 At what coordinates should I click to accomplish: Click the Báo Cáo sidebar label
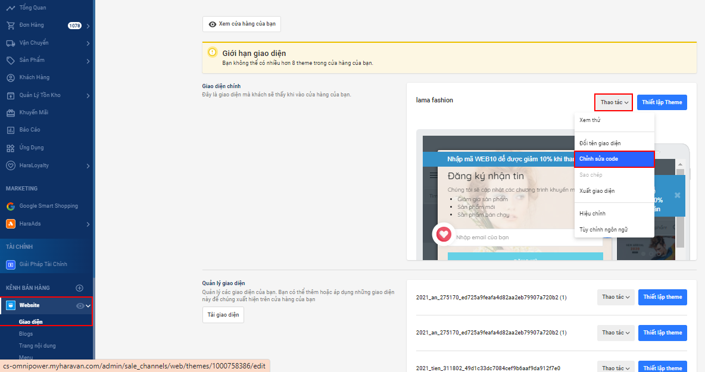click(30, 130)
